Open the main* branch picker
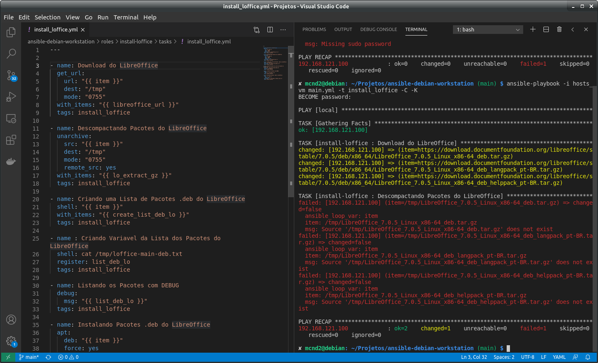 (29, 357)
